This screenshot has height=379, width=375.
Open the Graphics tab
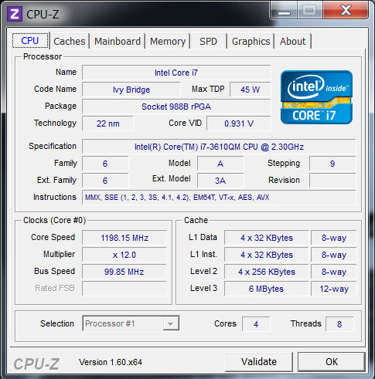[251, 41]
